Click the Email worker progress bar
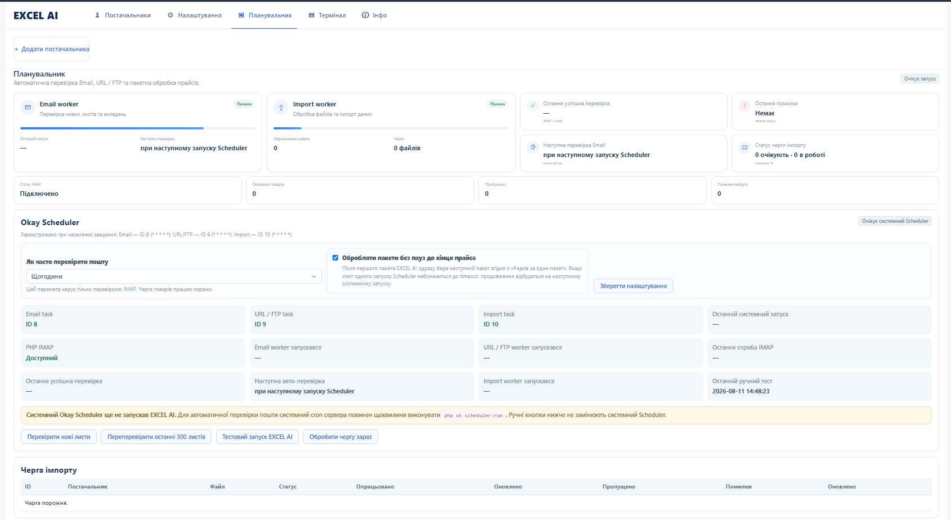951x520 pixels. click(x=138, y=128)
